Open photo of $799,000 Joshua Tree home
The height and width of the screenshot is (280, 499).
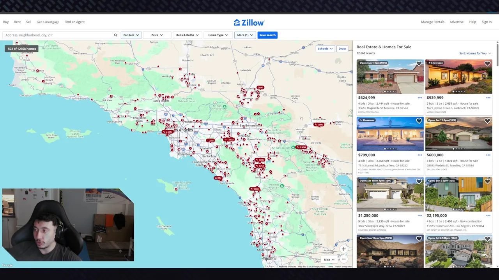[x=390, y=134]
